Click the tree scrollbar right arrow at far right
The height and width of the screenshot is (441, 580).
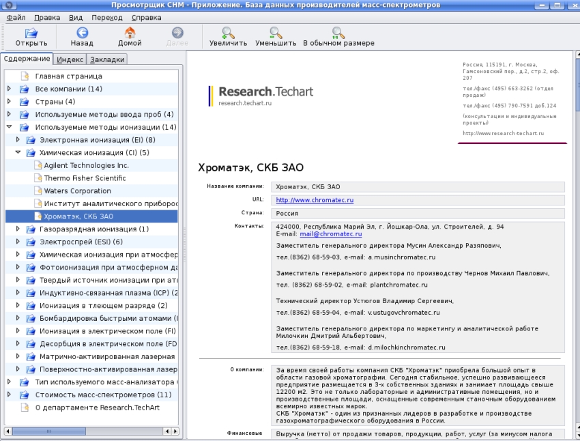(x=175, y=431)
